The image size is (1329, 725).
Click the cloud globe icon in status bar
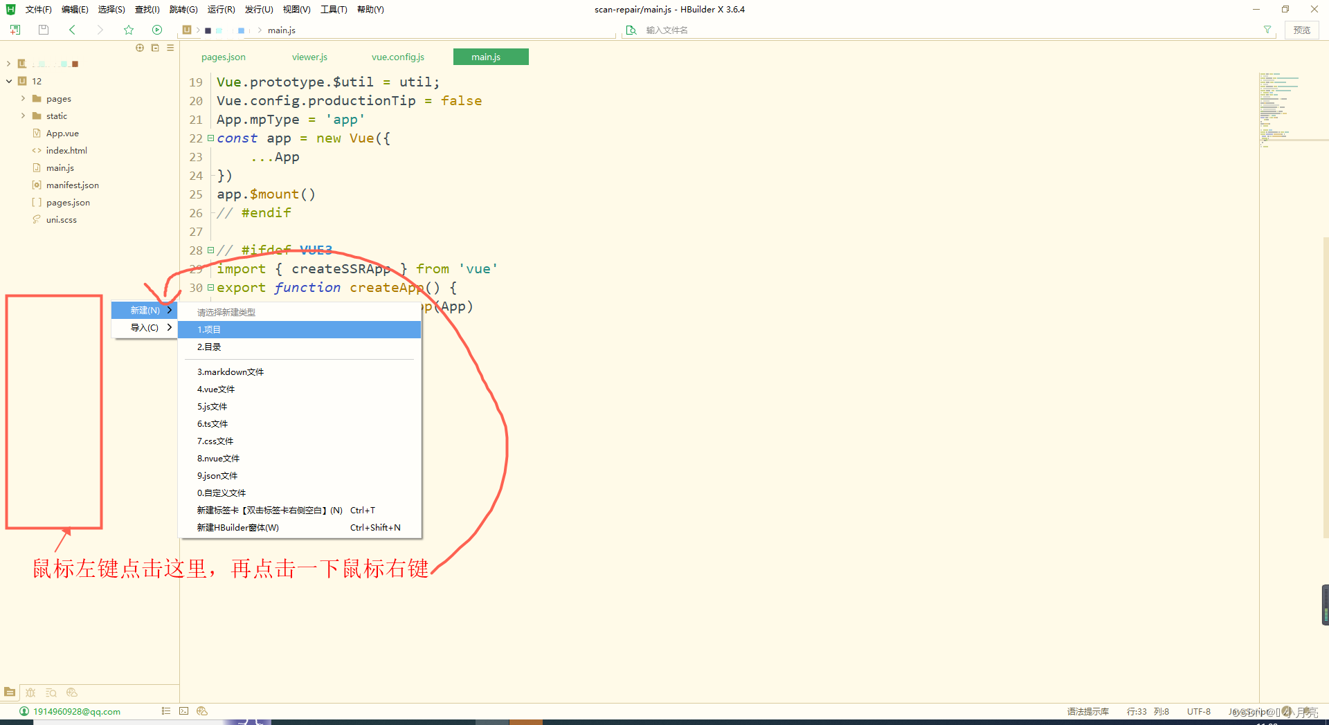202,711
